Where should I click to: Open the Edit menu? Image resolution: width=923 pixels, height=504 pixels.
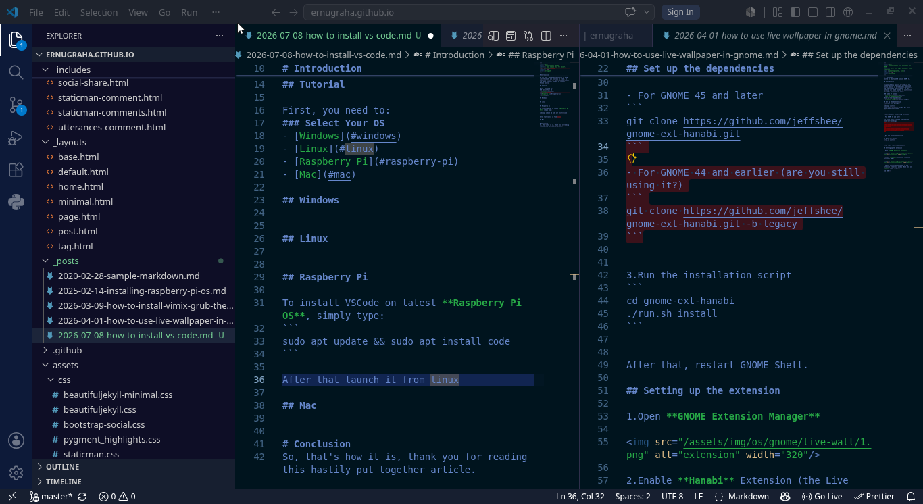[61, 12]
